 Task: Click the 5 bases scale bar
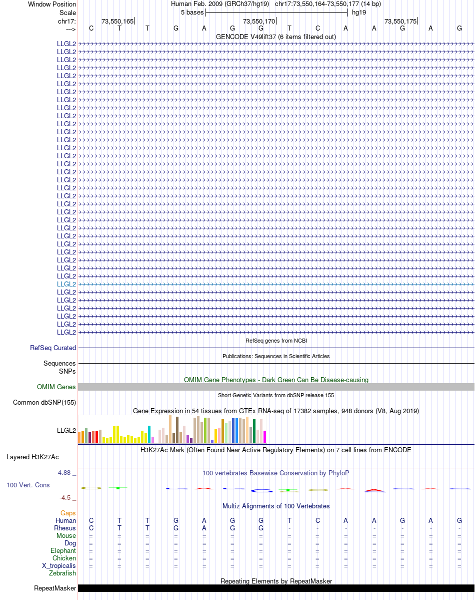[276, 12]
